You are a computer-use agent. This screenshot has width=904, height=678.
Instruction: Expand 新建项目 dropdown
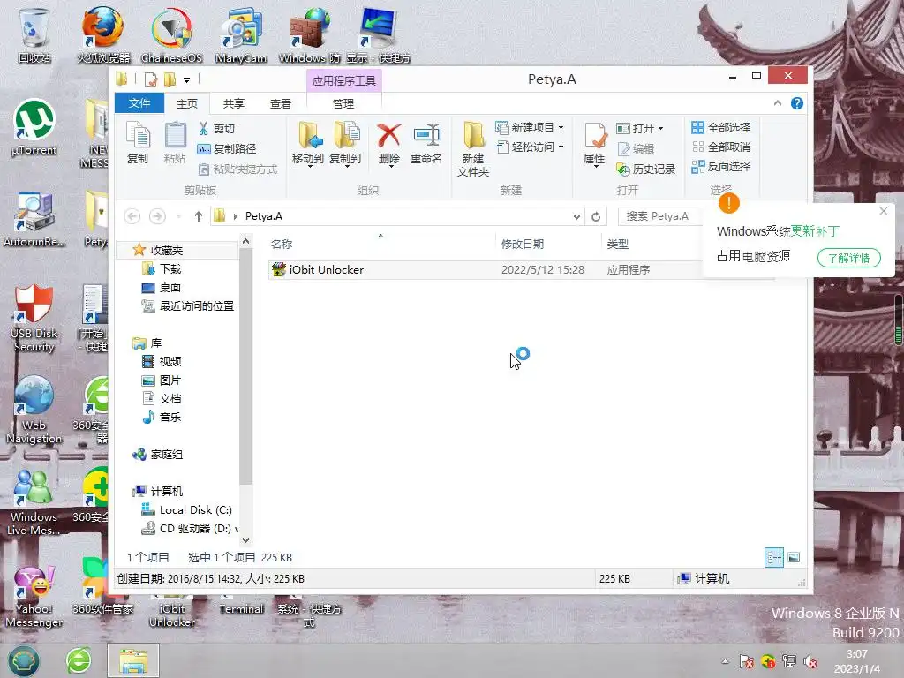(530, 127)
